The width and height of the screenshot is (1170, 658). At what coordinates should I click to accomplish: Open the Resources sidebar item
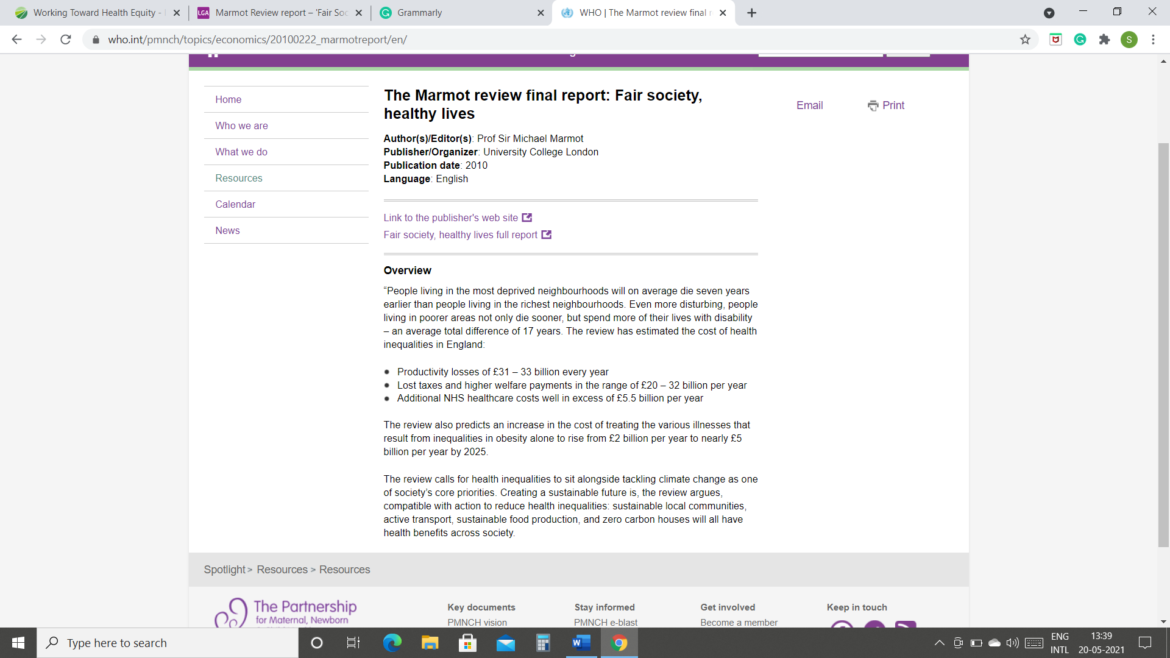(239, 178)
